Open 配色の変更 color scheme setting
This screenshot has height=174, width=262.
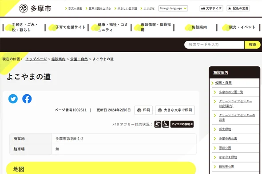coord(238,8)
